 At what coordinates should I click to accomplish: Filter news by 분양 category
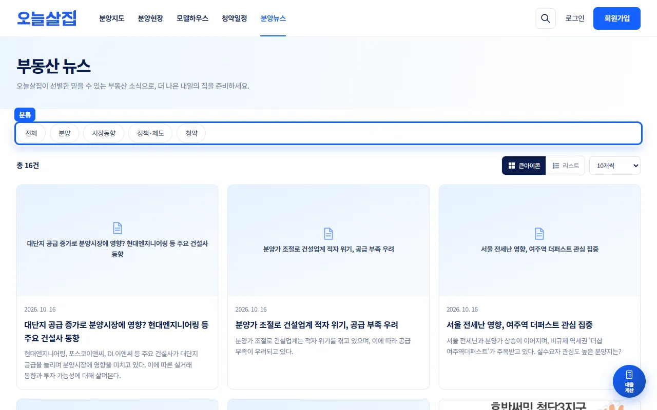[x=64, y=133]
